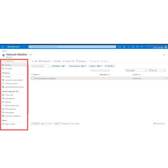Check the select-all checkbox in header
The height and width of the screenshot is (168, 168).
coord(32,75)
